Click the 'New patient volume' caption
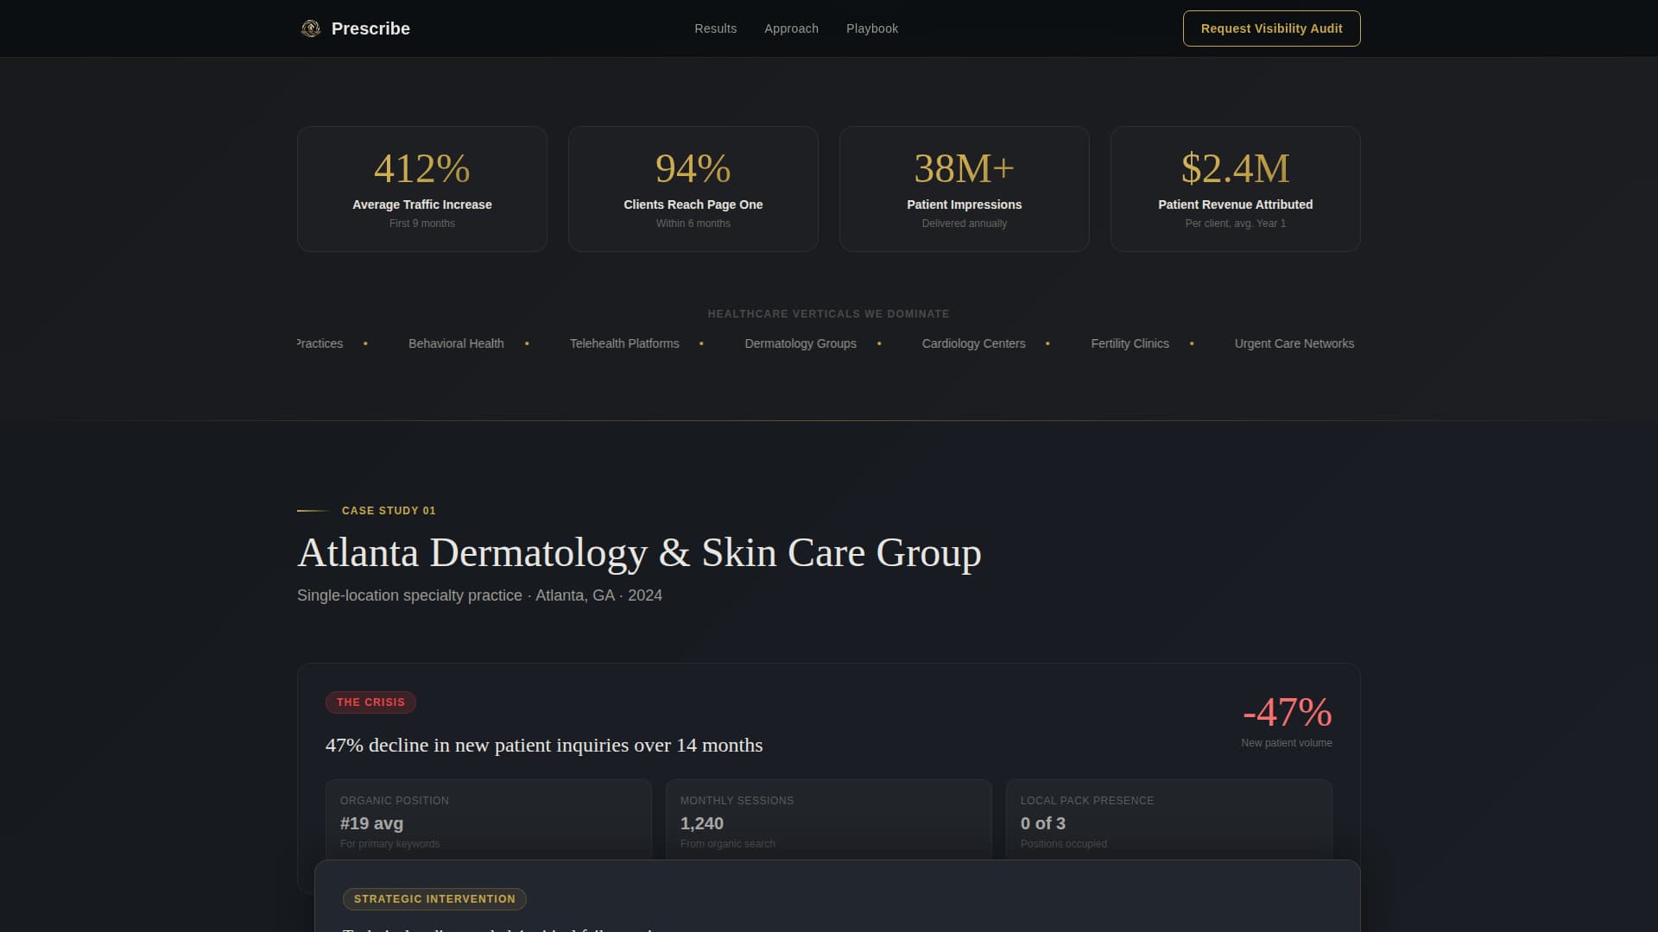The height and width of the screenshot is (932, 1658). click(1287, 743)
